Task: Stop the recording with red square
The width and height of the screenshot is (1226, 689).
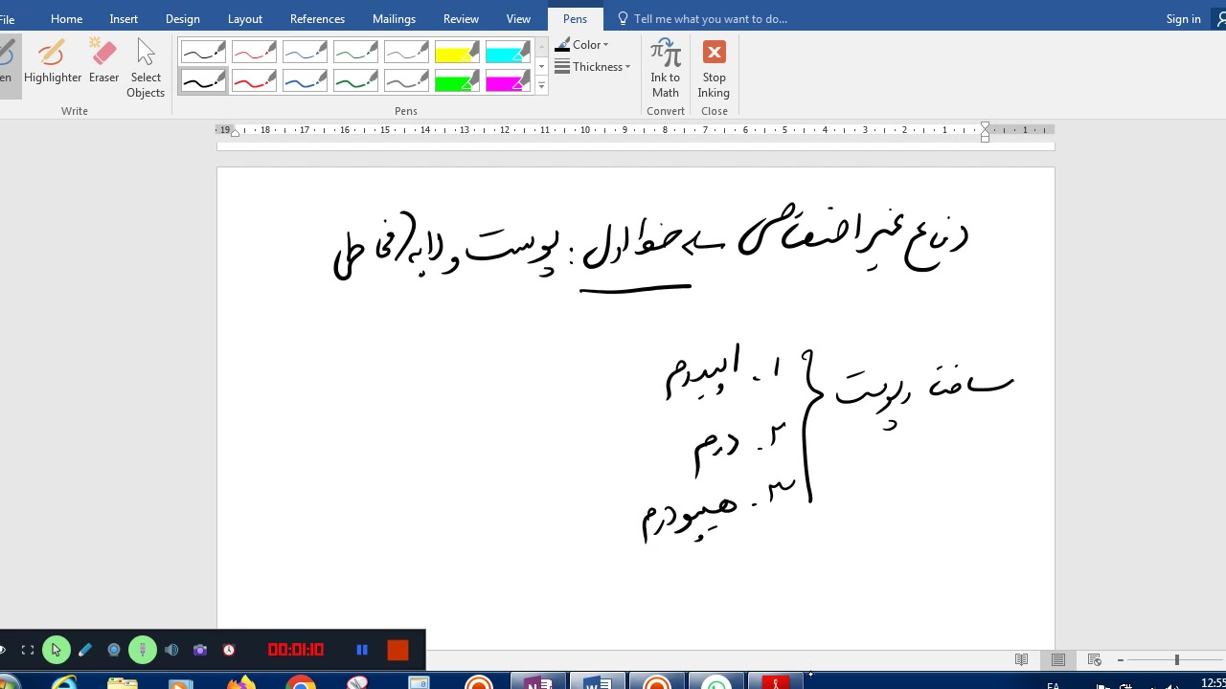Action: tap(397, 650)
